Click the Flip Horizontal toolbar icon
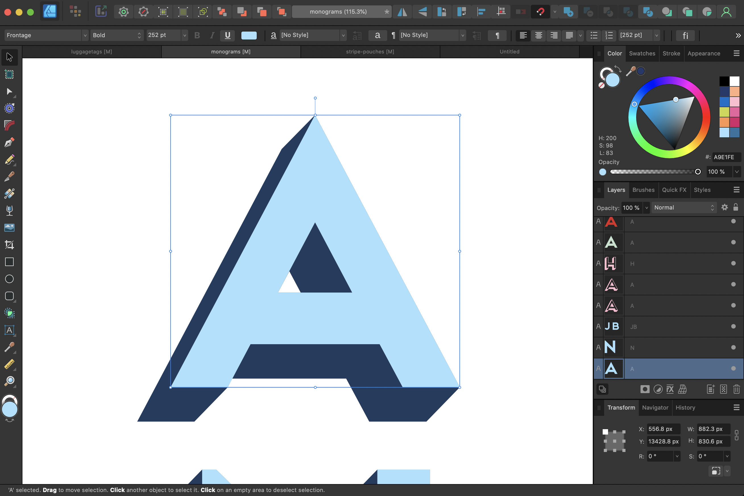Screen dimensions: 744x496 [402, 12]
